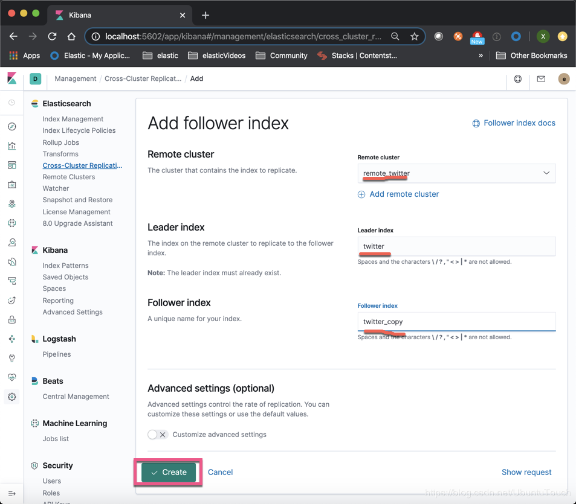This screenshot has width=576, height=504.
Task: Go to the Management breadcrumb
Action: click(x=76, y=78)
